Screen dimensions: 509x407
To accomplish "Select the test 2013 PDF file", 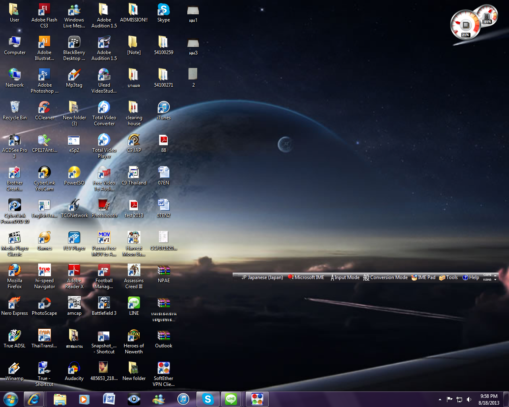I will pyautogui.click(x=134, y=208).
